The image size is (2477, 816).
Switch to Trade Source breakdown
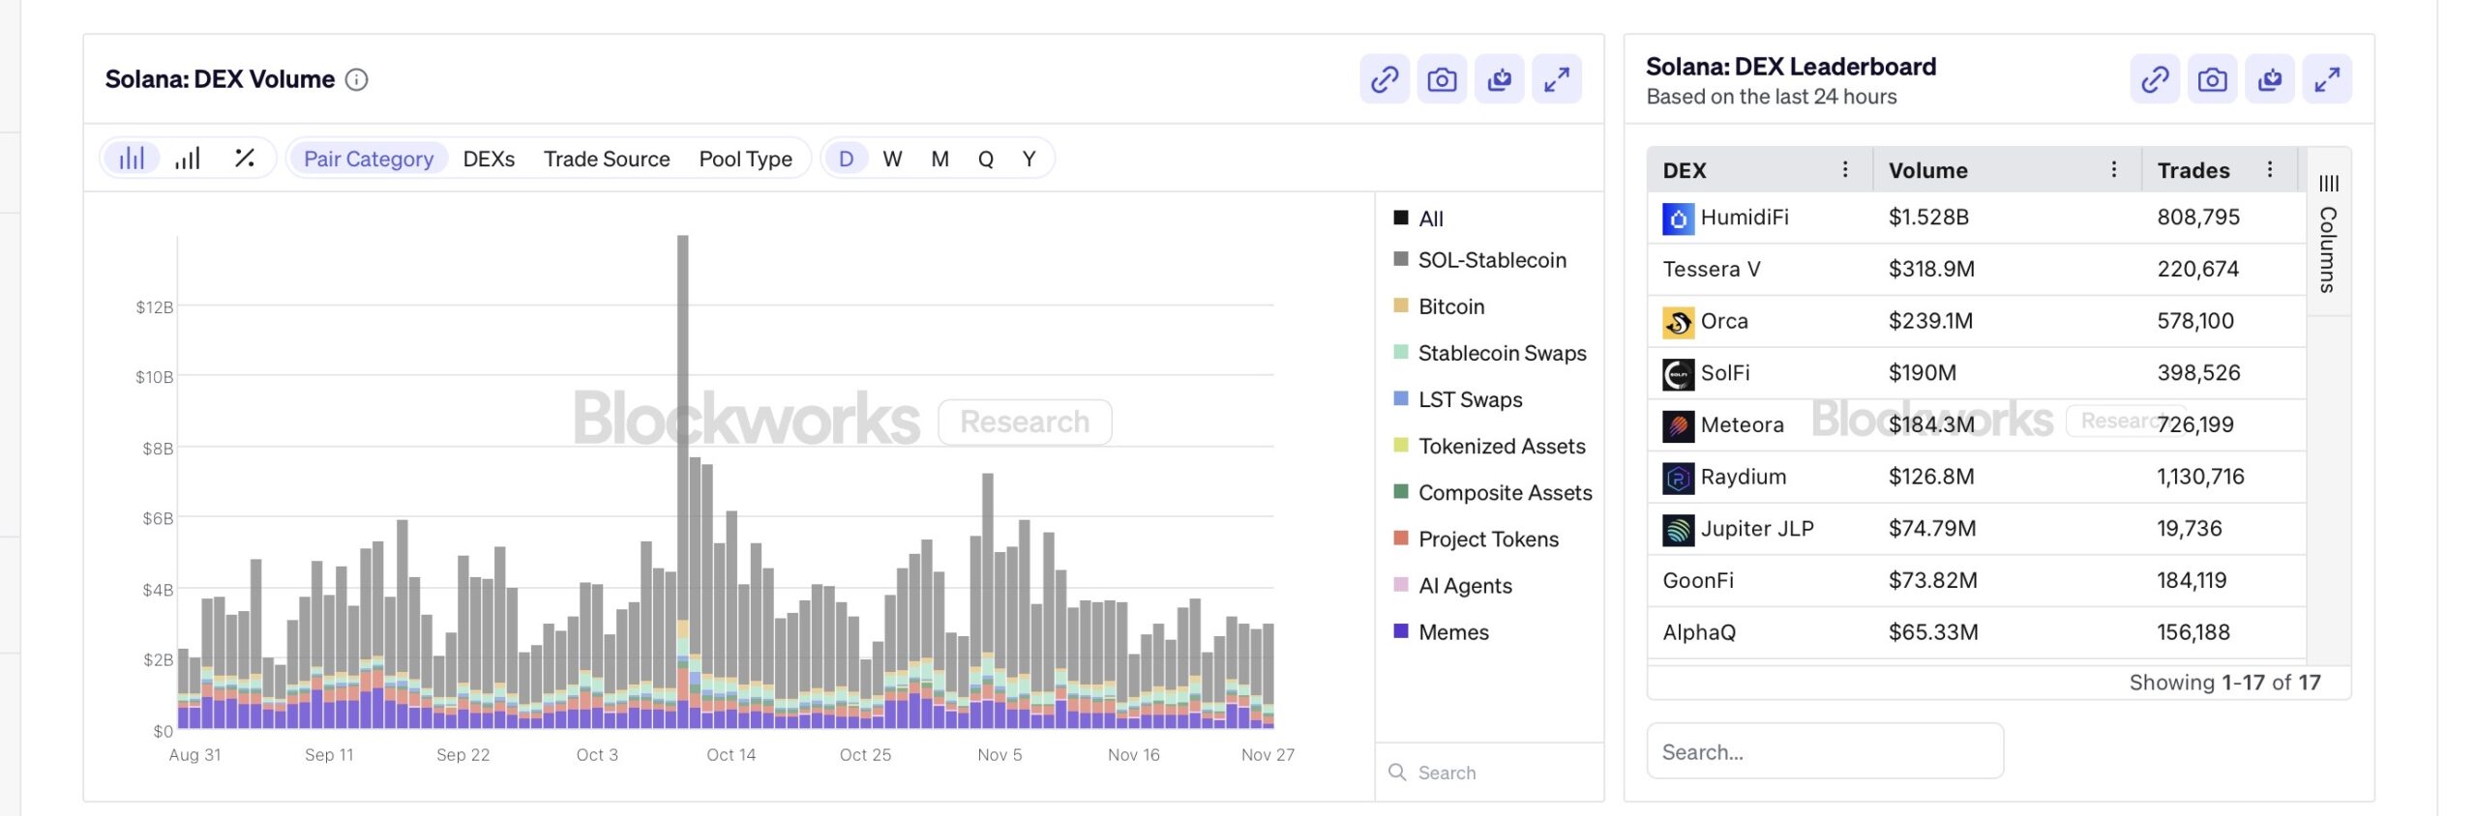pyautogui.click(x=606, y=159)
